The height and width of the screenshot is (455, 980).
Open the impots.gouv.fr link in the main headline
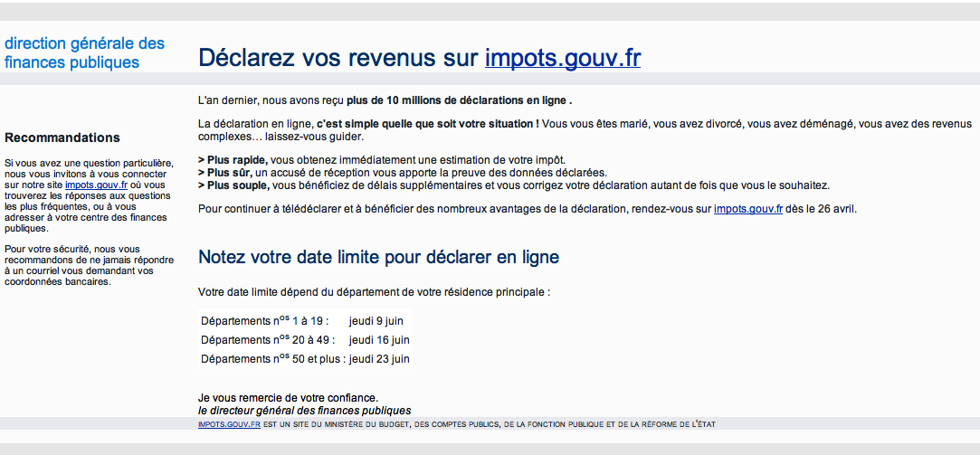tap(563, 58)
